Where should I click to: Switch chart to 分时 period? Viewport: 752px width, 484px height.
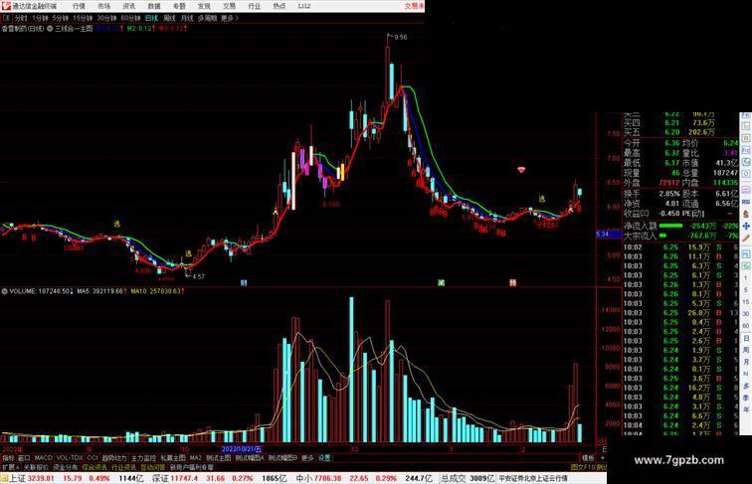[x=21, y=18]
